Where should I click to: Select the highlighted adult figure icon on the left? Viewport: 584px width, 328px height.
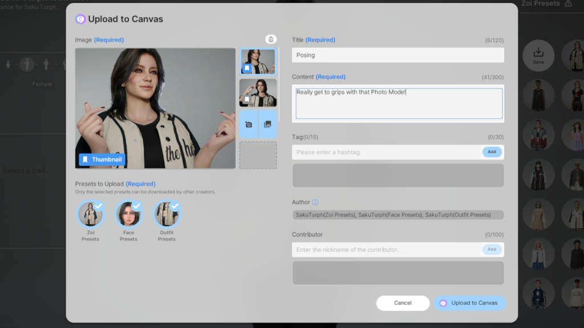coord(27,64)
